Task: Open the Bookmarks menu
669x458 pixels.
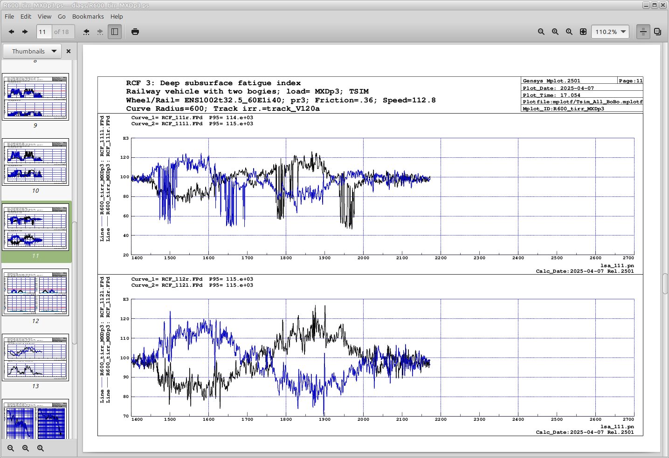Action: point(88,16)
